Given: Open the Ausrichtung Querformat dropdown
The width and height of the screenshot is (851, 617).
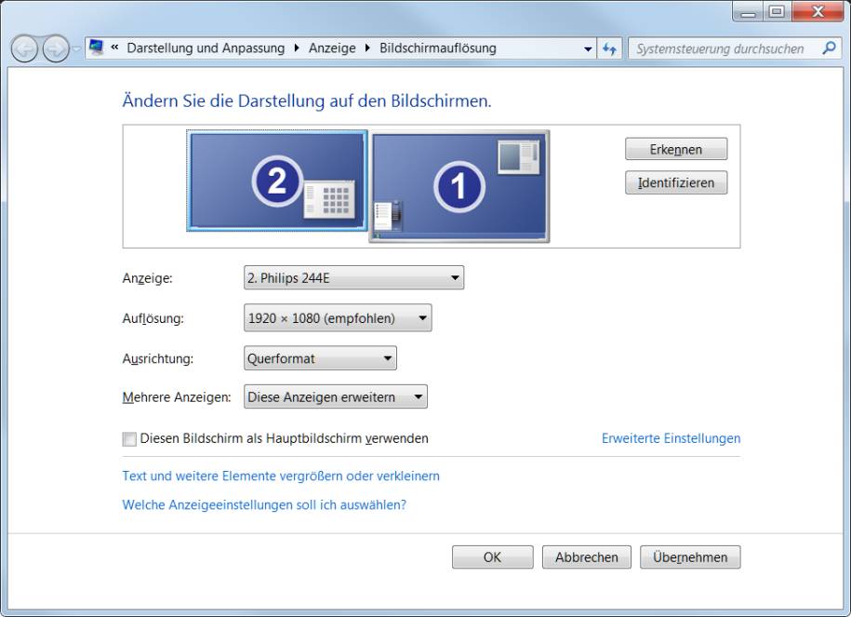Looking at the screenshot, I should (x=320, y=358).
